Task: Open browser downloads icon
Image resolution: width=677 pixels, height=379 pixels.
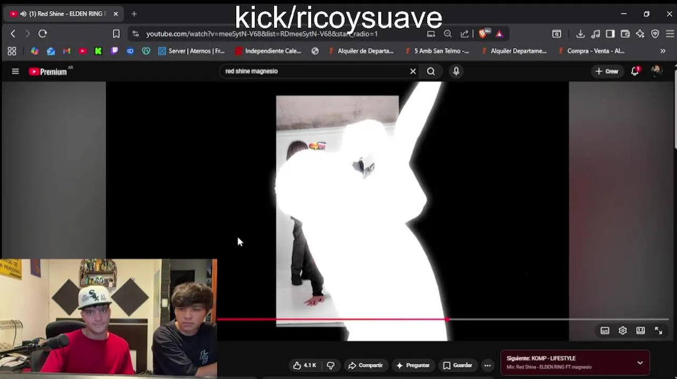Action: click(580, 34)
